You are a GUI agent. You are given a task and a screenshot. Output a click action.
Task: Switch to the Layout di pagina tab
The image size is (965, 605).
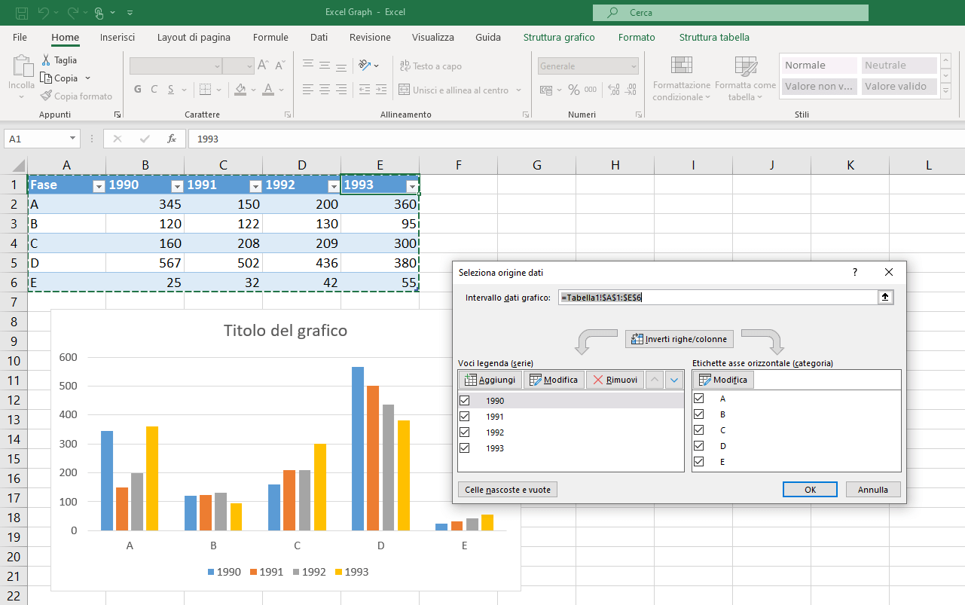[194, 37]
